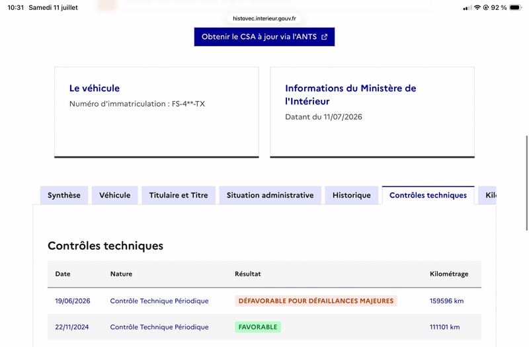The height and width of the screenshot is (347, 529).
Task: Tap the 10:31 clock in status bar
Action: coord(16,7)
